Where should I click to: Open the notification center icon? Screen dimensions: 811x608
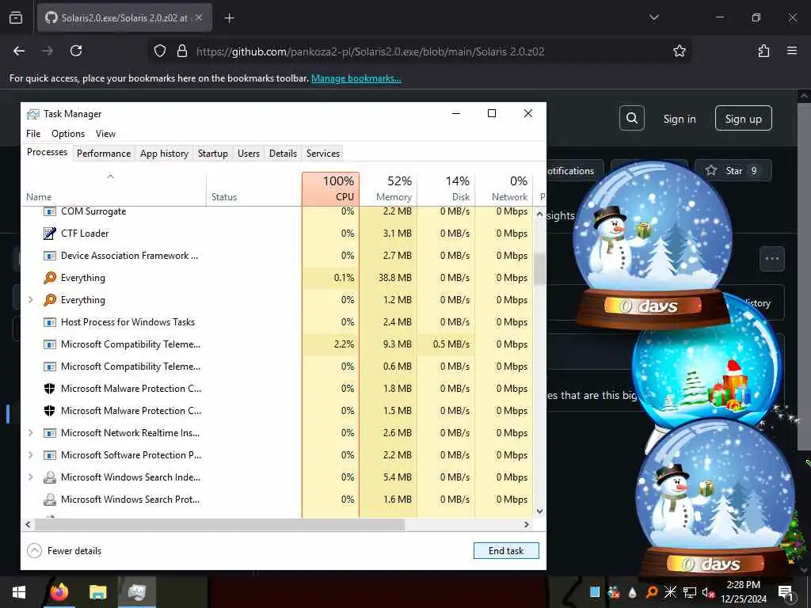point(786,592)
